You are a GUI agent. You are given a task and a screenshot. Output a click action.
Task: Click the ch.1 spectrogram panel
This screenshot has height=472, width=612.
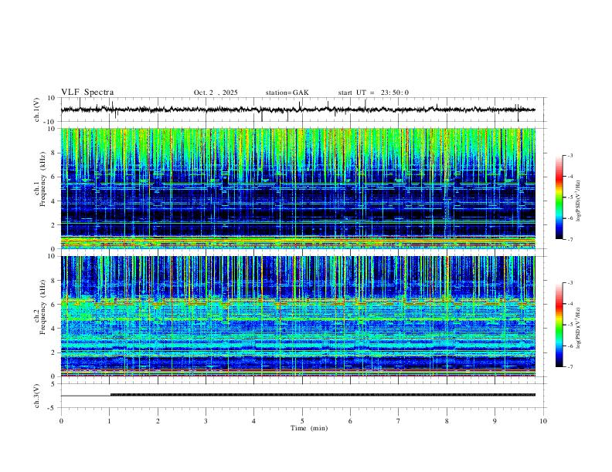pos(298,188)
